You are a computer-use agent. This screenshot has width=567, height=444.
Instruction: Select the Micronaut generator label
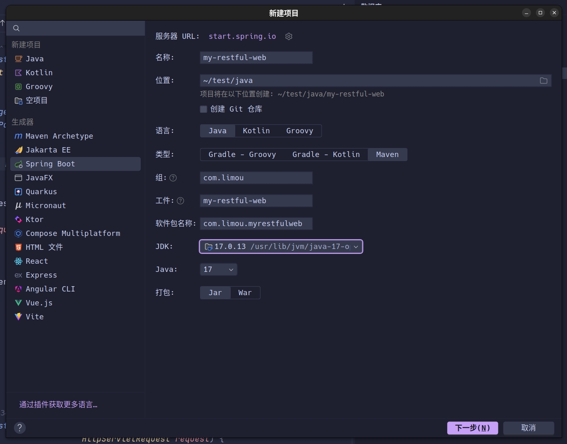tap(46, 206)
